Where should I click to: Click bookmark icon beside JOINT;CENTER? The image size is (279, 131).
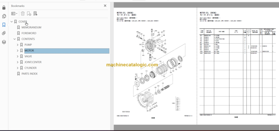pos(21,62)
